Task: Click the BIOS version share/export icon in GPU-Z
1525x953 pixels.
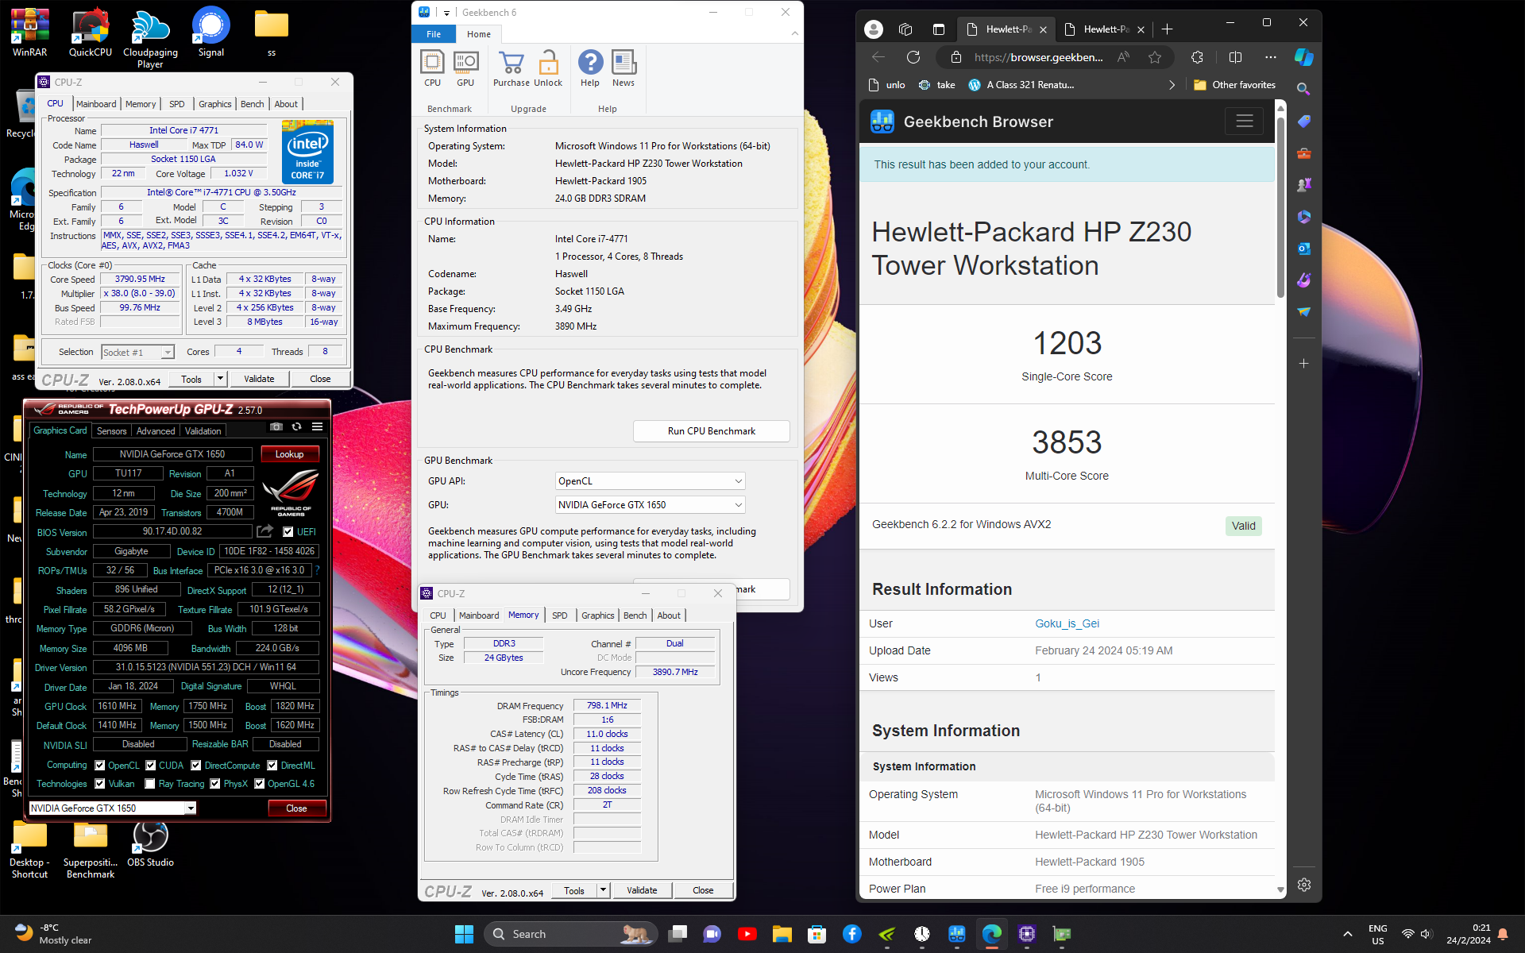Action: point(265,531)
